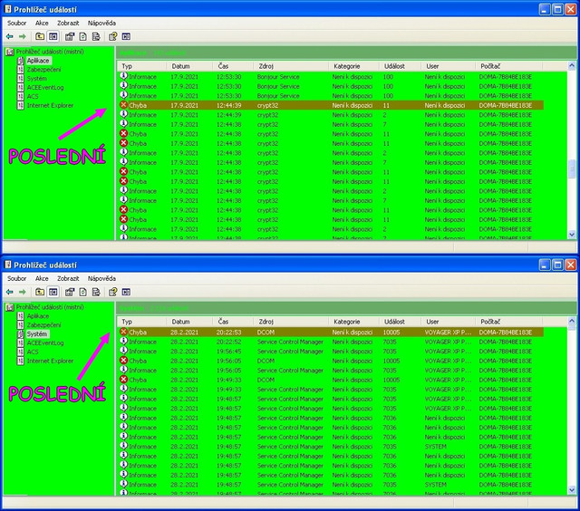Select ACEEventLog in bottom window tree
The width and height of the screenshot is (580, 511).
45,343
